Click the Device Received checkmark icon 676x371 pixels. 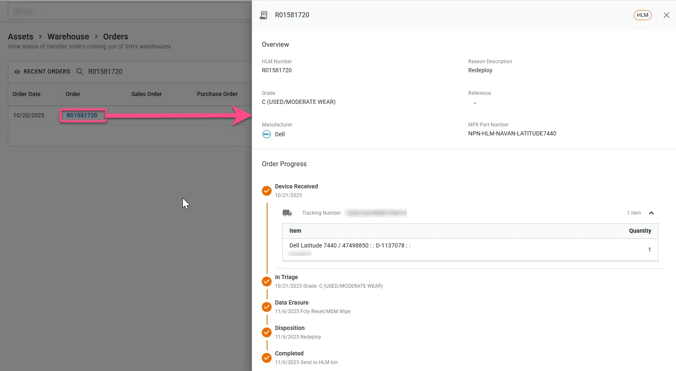267,191
